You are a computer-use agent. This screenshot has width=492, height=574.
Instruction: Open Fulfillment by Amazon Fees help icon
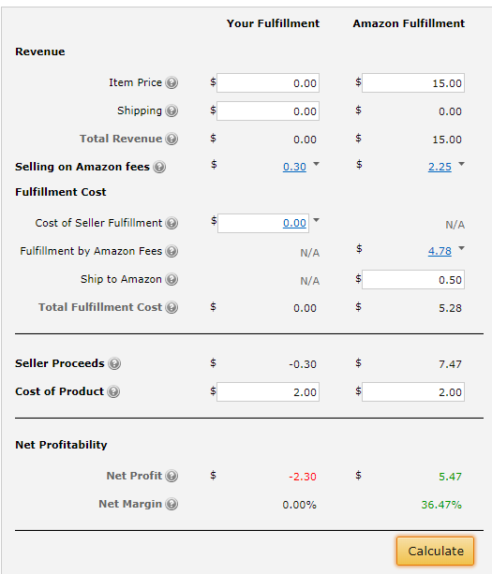(x=171, y=251)
